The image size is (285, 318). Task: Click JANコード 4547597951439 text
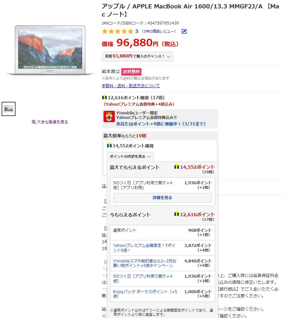pyautogui.click(x=140, y=23)
